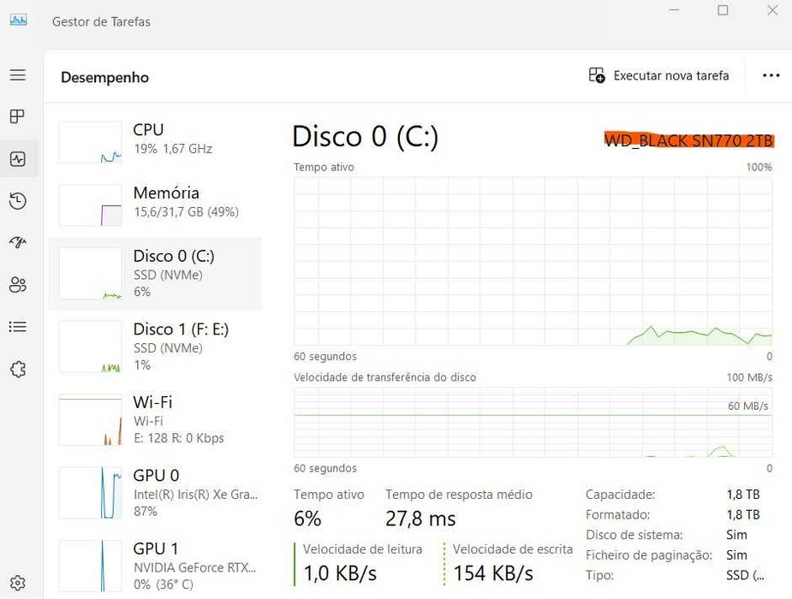
Task: Click the 1,0 KB/s read speed value
Action: [x=340, y=573]
